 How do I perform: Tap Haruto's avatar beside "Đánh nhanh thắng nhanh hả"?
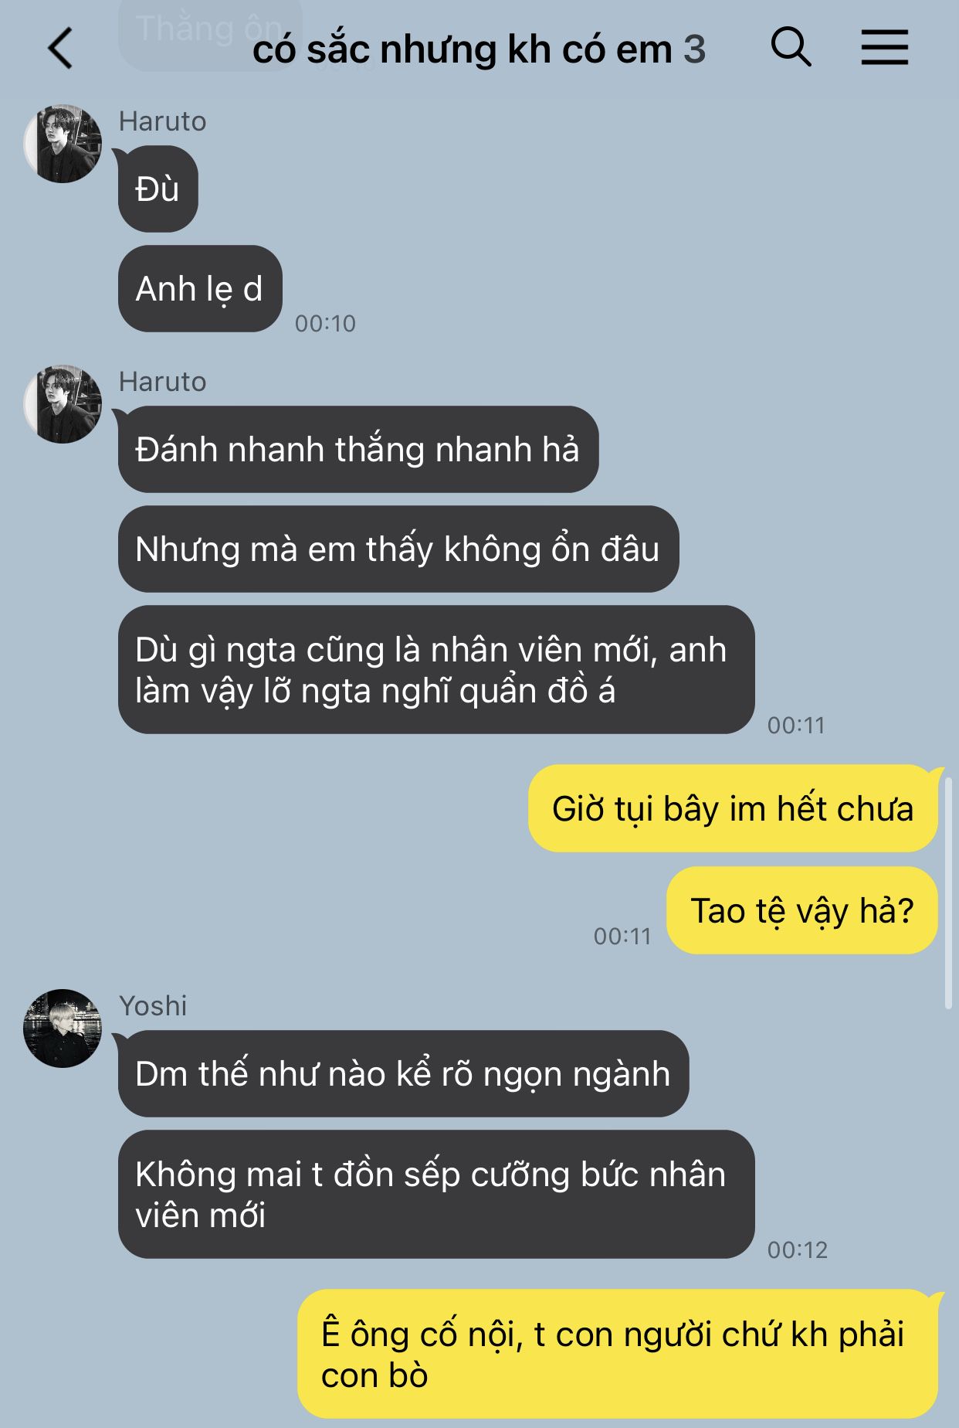(x=63, y=404)
